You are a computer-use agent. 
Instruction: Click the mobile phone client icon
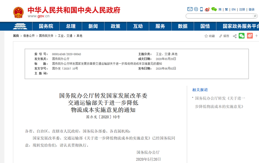[x=201, y=9]
